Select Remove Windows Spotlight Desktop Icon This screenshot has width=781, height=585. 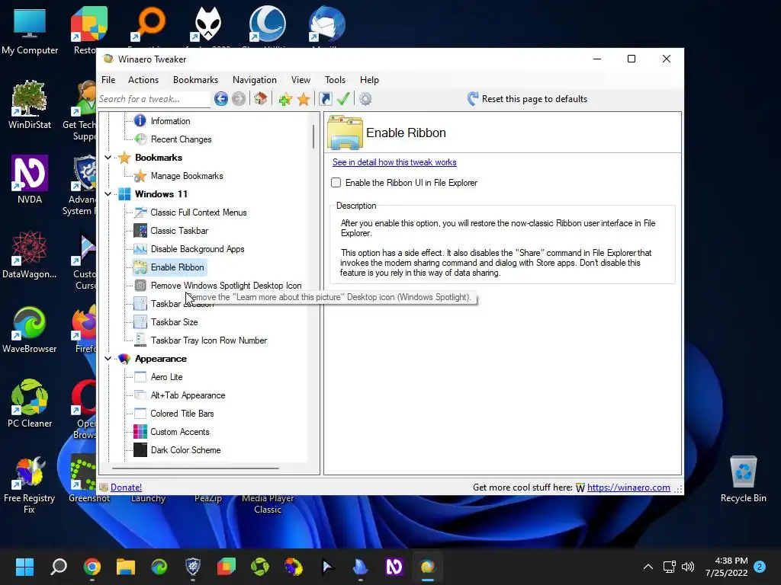pyautogui.click(x=226, y=286)
